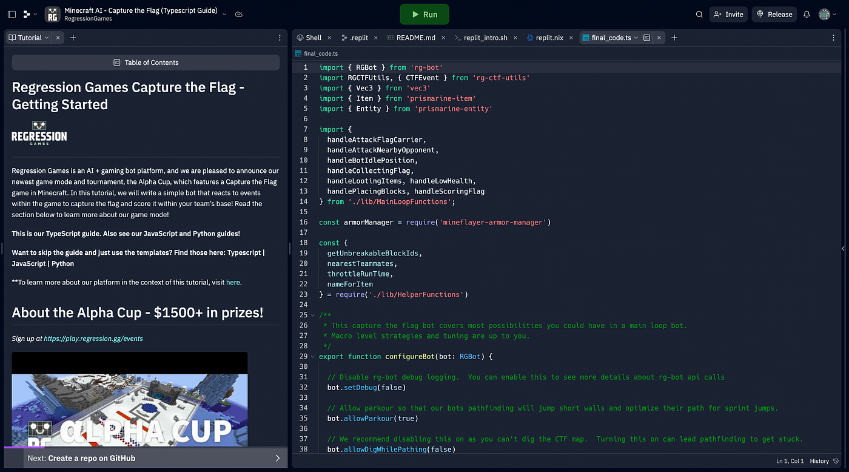
Task: Switch to the replit_intro.sh tab
Action: pos(482,38)
